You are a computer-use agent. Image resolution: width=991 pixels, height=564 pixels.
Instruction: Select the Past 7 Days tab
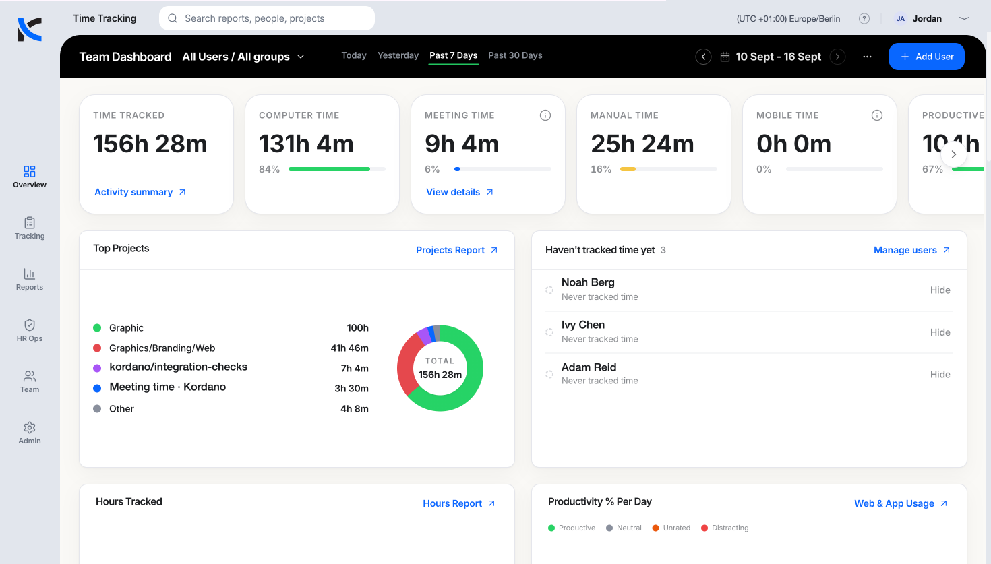[454, 55]
